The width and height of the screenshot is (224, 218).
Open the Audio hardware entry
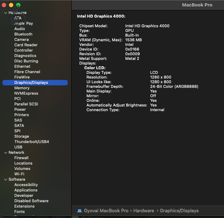click(x=20, y=29)
